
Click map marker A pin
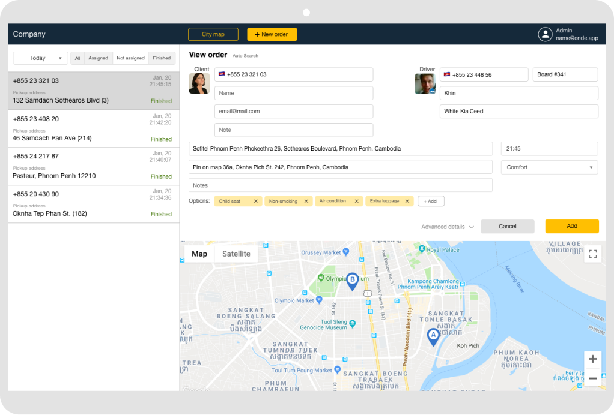click(x=433, y=336)
